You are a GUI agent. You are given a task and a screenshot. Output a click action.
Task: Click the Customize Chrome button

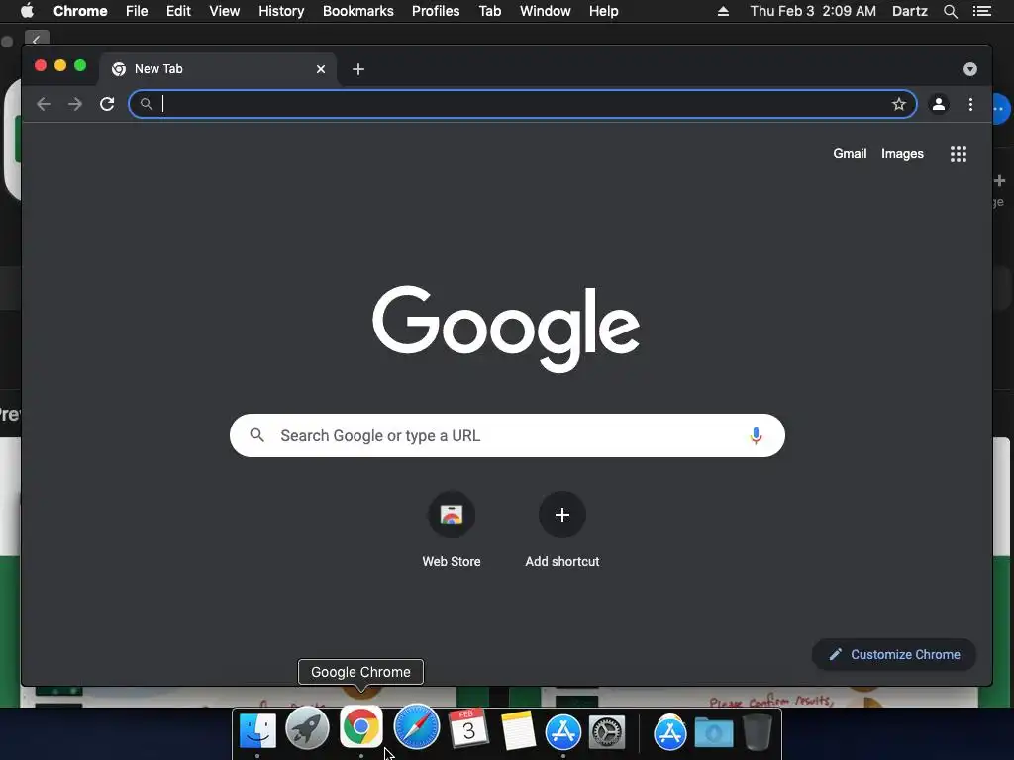point(894,655)
